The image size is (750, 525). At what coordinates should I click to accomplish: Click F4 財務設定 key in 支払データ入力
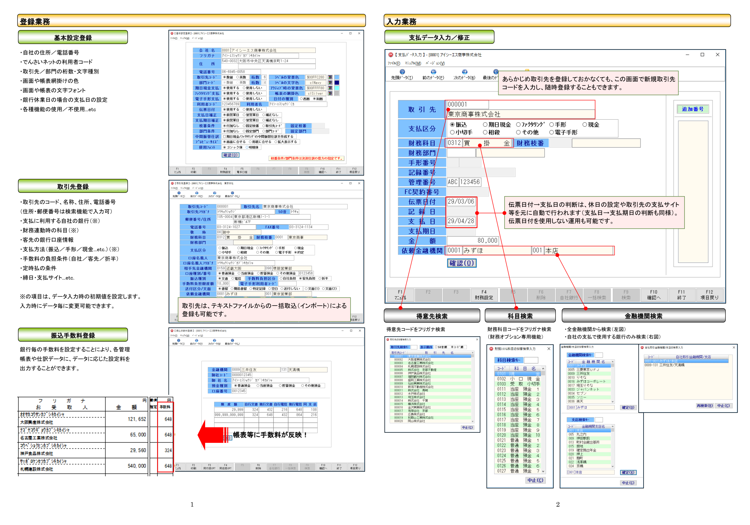click(x=484, y=295)
